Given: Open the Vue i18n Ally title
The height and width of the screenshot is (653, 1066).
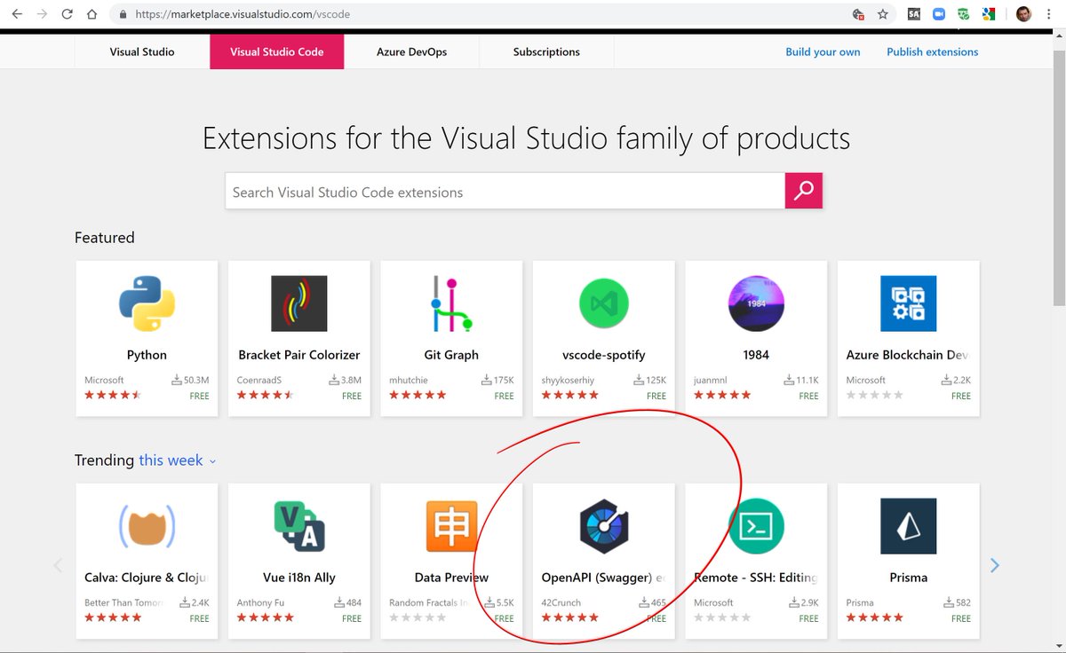Looking at the screenshot, I should coord(299,578).
